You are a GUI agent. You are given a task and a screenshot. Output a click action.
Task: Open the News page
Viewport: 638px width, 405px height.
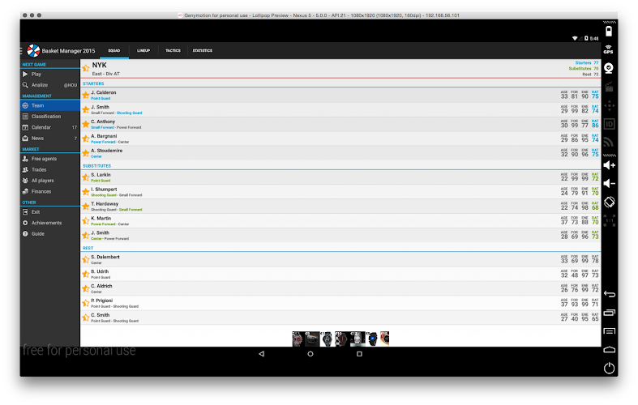click(x=49, y=139)
